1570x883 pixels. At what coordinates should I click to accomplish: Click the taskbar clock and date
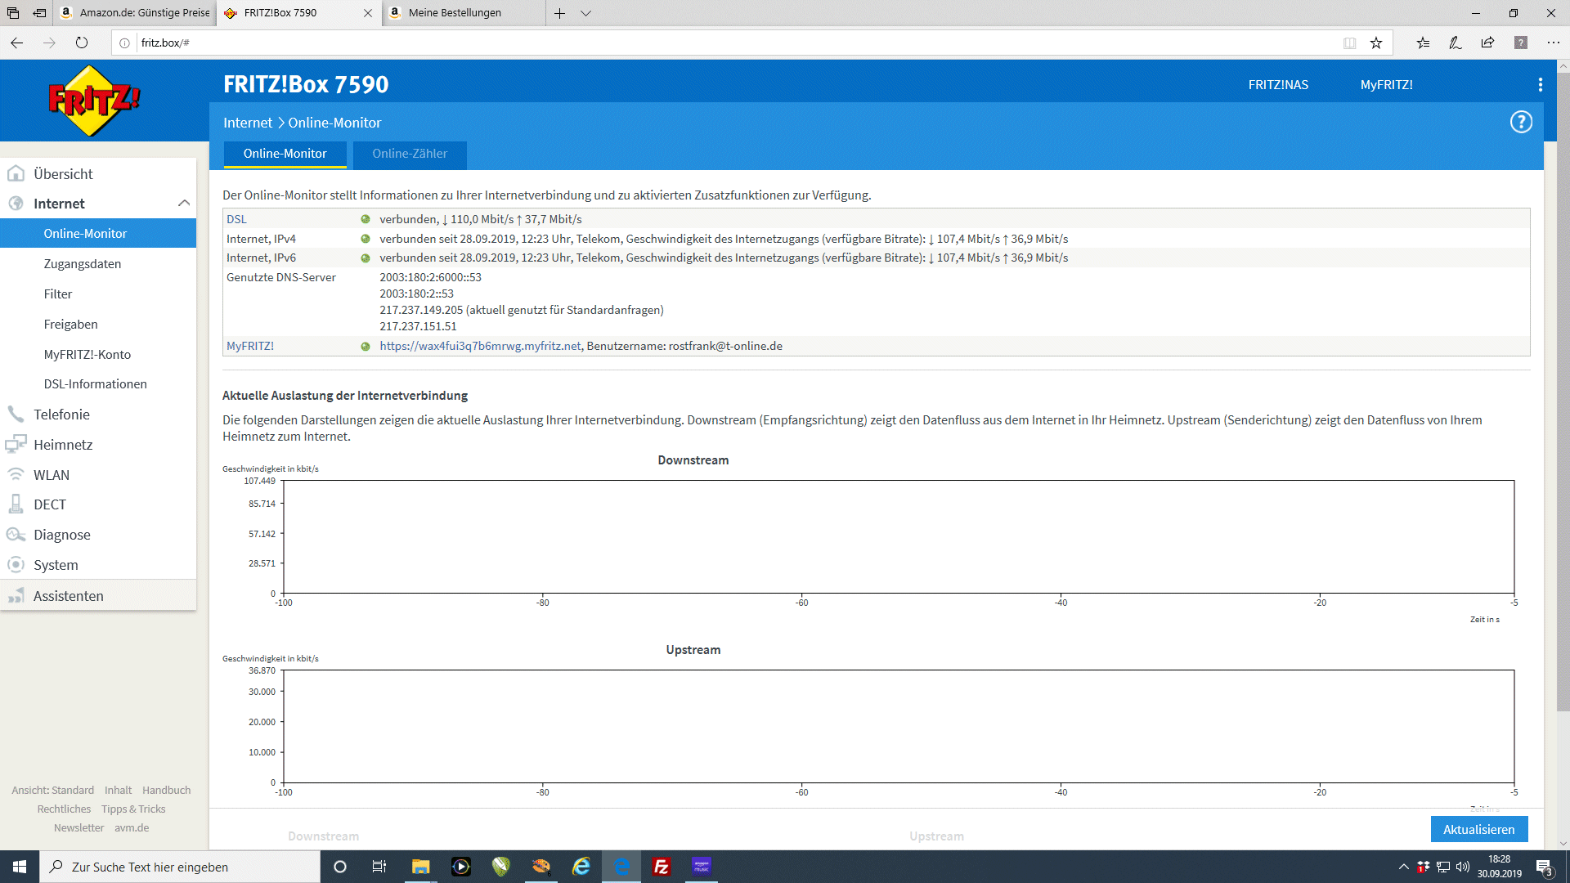1500,867
